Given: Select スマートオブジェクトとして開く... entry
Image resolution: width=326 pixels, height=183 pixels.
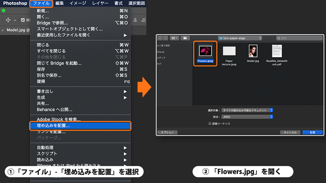Looking at the screenshot, I should (80, 29).
